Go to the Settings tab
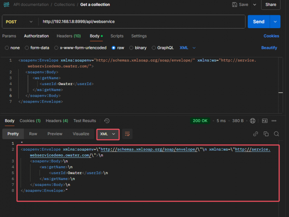 pyautogui.click(x=139, y=36)
